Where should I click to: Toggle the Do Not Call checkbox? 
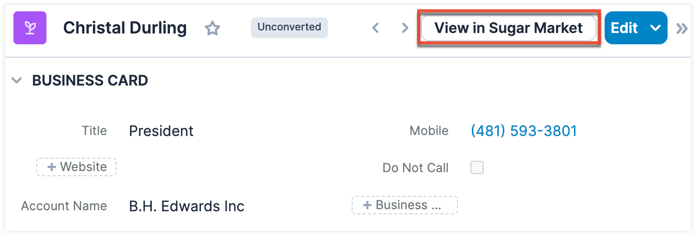coord(477,167)
